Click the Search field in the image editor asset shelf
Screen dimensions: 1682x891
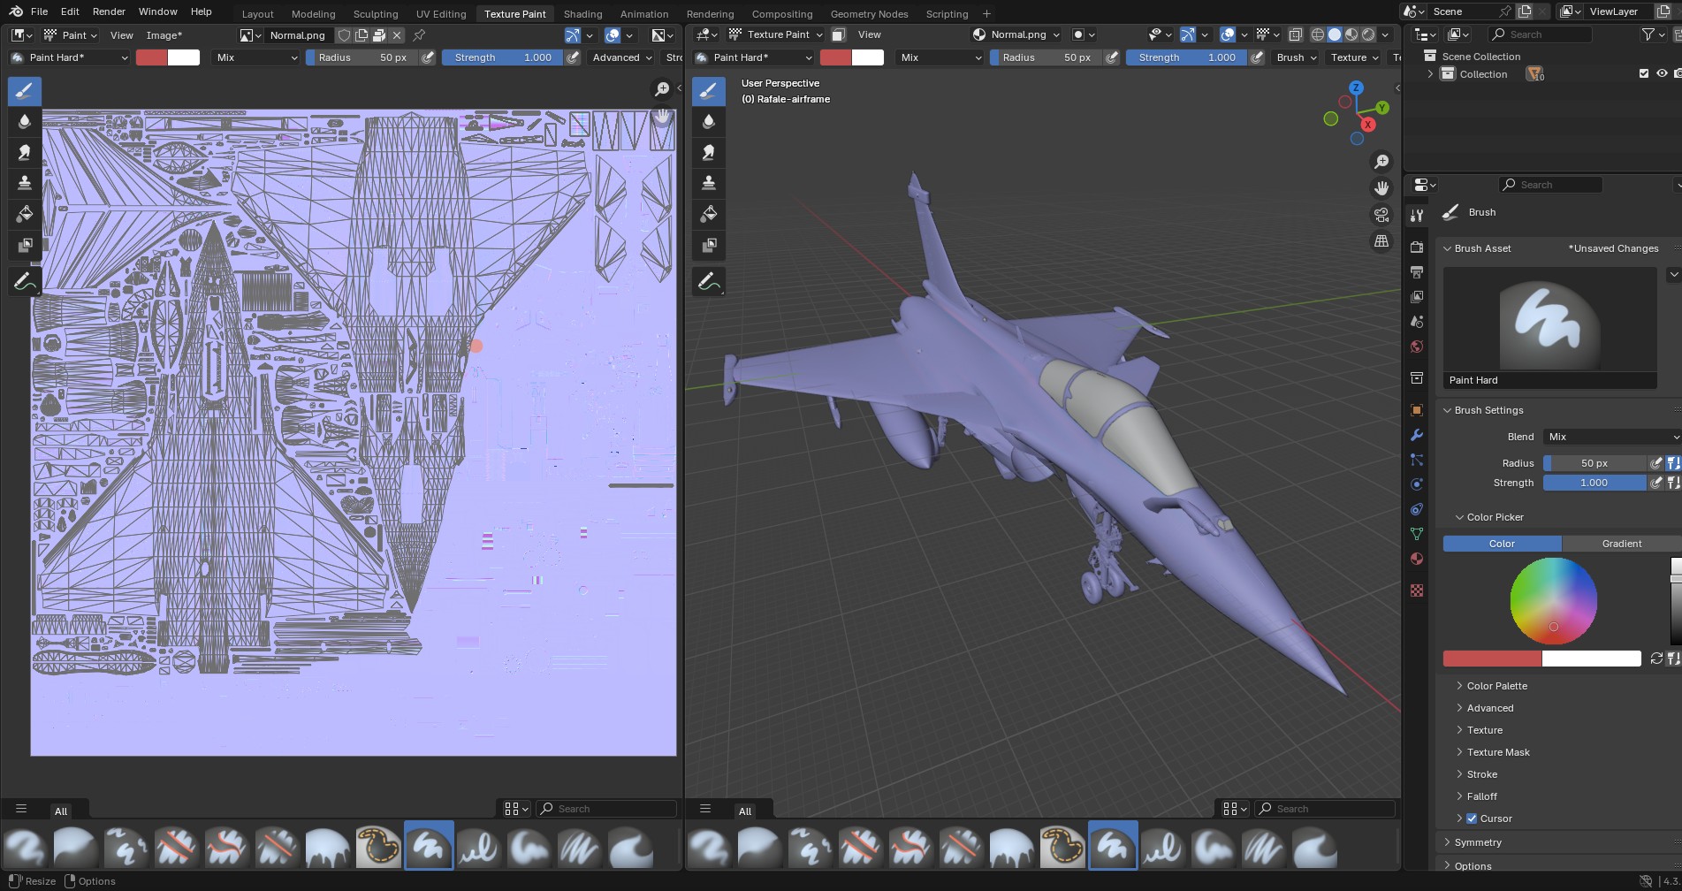click(606, 809)
